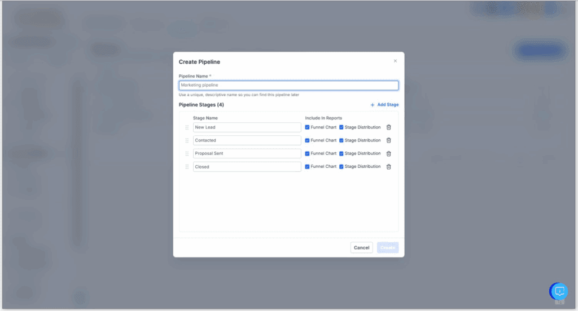Edit the New Lead stage name field
Viewport: 578px width, 311px height.
pyautogui.click(x=247, y=127)
